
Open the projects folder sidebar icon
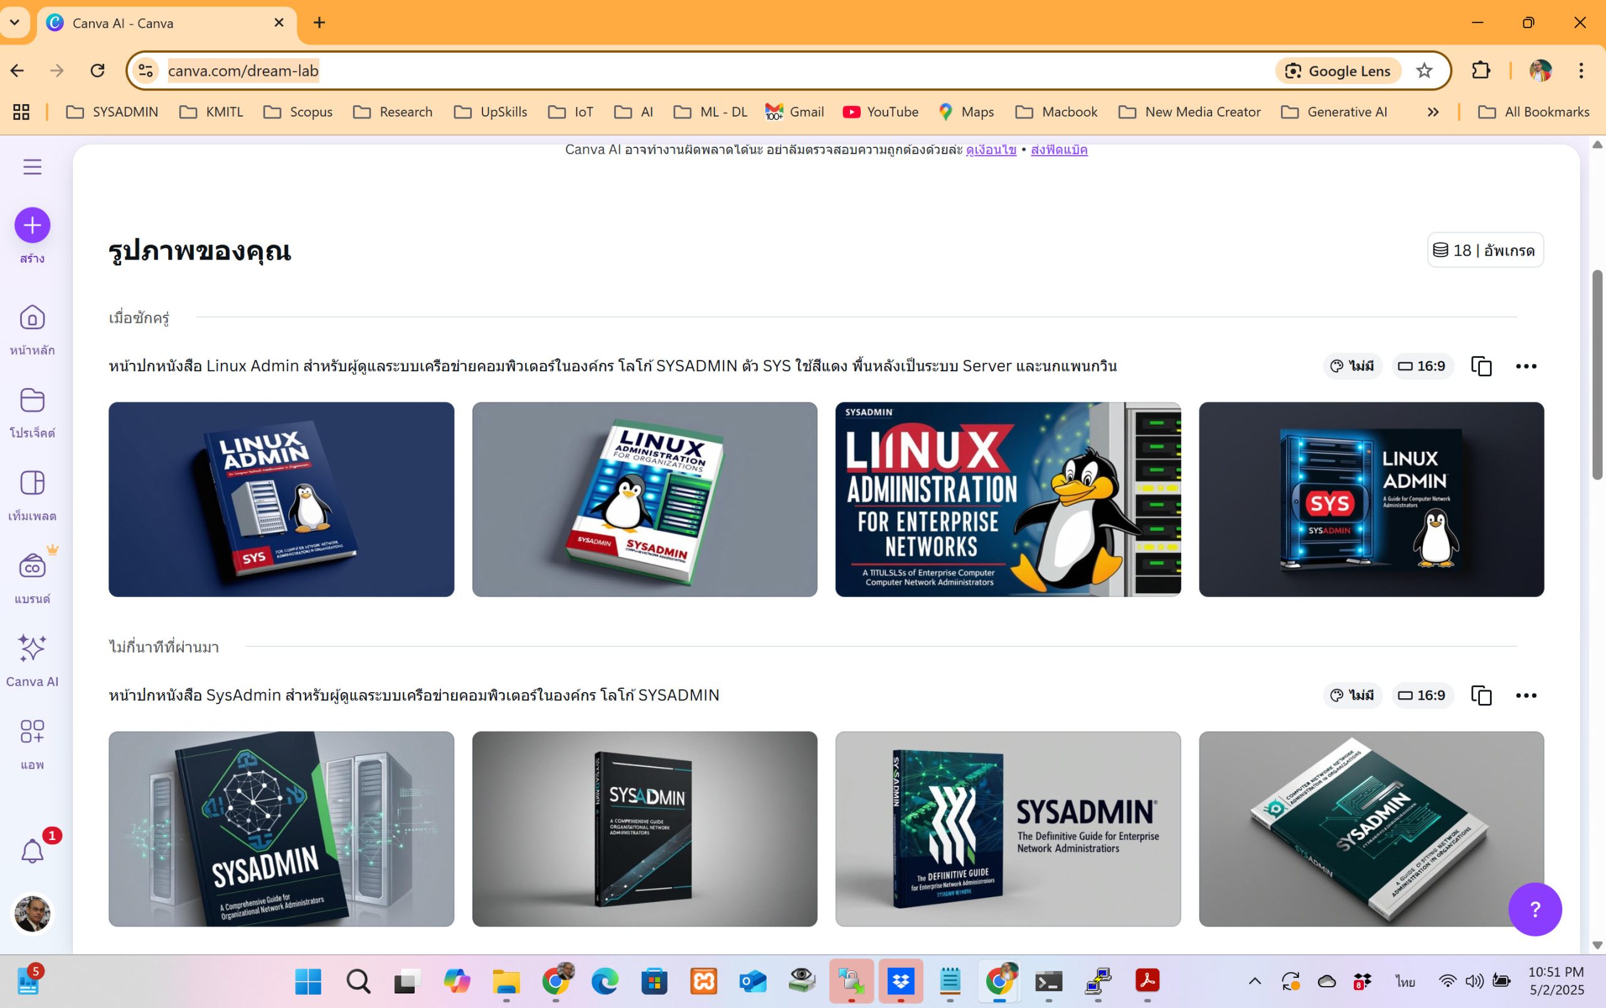32,401
